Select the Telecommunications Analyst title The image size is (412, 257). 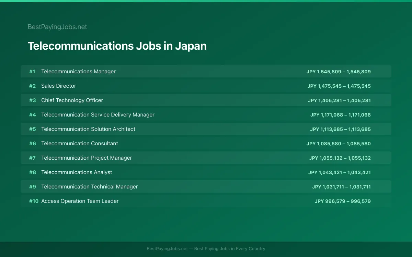(77, 172)
